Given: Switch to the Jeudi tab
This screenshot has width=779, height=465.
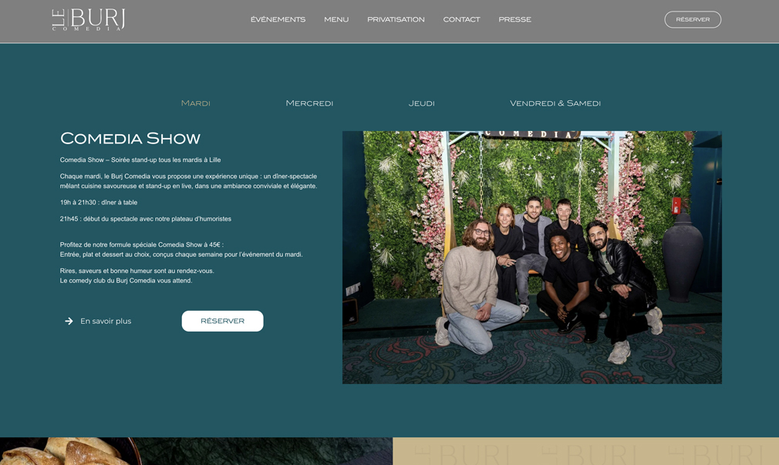Looking at the screenshot, I should [x=421, y=103].
